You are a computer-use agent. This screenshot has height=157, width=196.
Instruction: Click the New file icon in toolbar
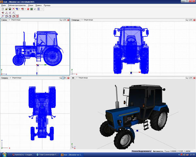(x=2, y=9)
